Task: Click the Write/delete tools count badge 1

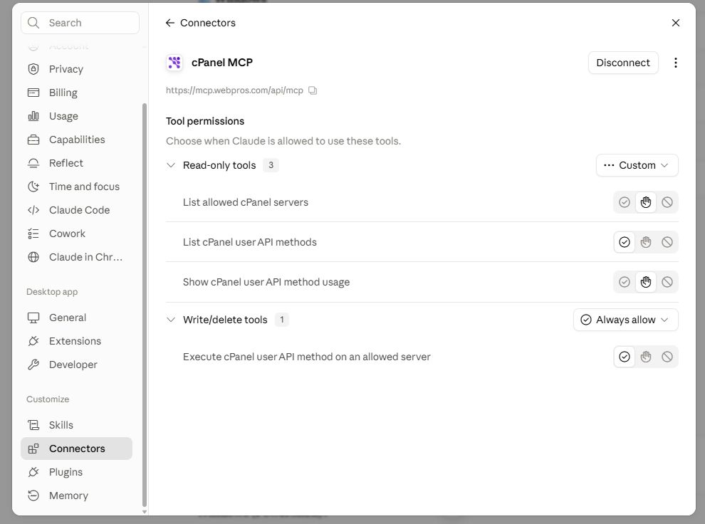Action: point(282,320)
